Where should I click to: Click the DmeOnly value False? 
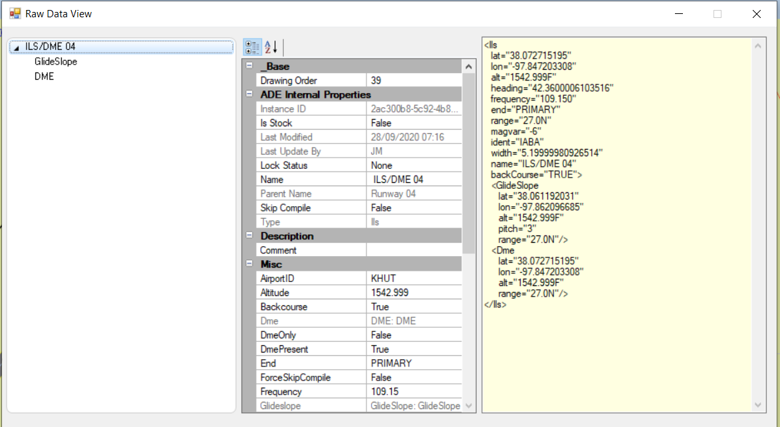click(414, 335)
